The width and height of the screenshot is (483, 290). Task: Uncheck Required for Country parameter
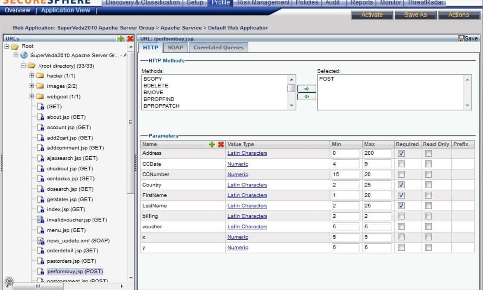(x=401, y=185)
